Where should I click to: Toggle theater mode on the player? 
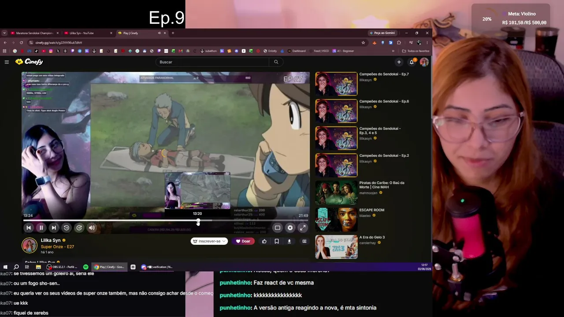(278, 228)
